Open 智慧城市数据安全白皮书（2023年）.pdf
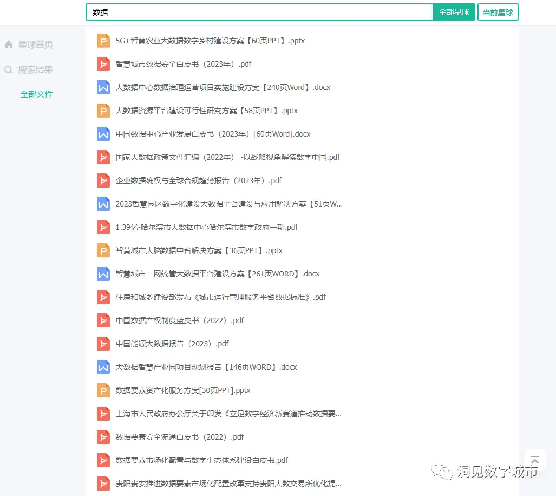This screenshot has width=556, height=496. pos(184,65)
